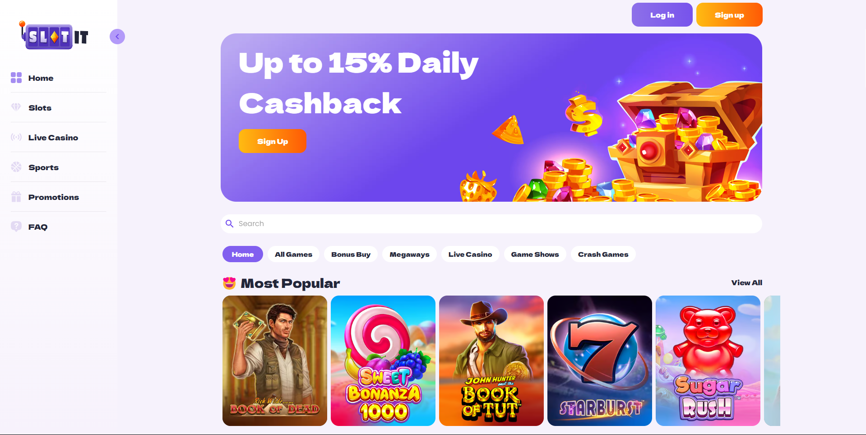Open the Megaways category tab
The height and width of the screenshot is (435, 866).
pyautogui.click(x=409, y=255)
